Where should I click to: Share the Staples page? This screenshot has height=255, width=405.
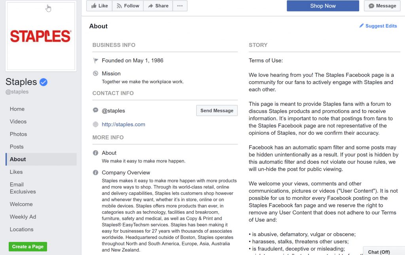point(158,6)
